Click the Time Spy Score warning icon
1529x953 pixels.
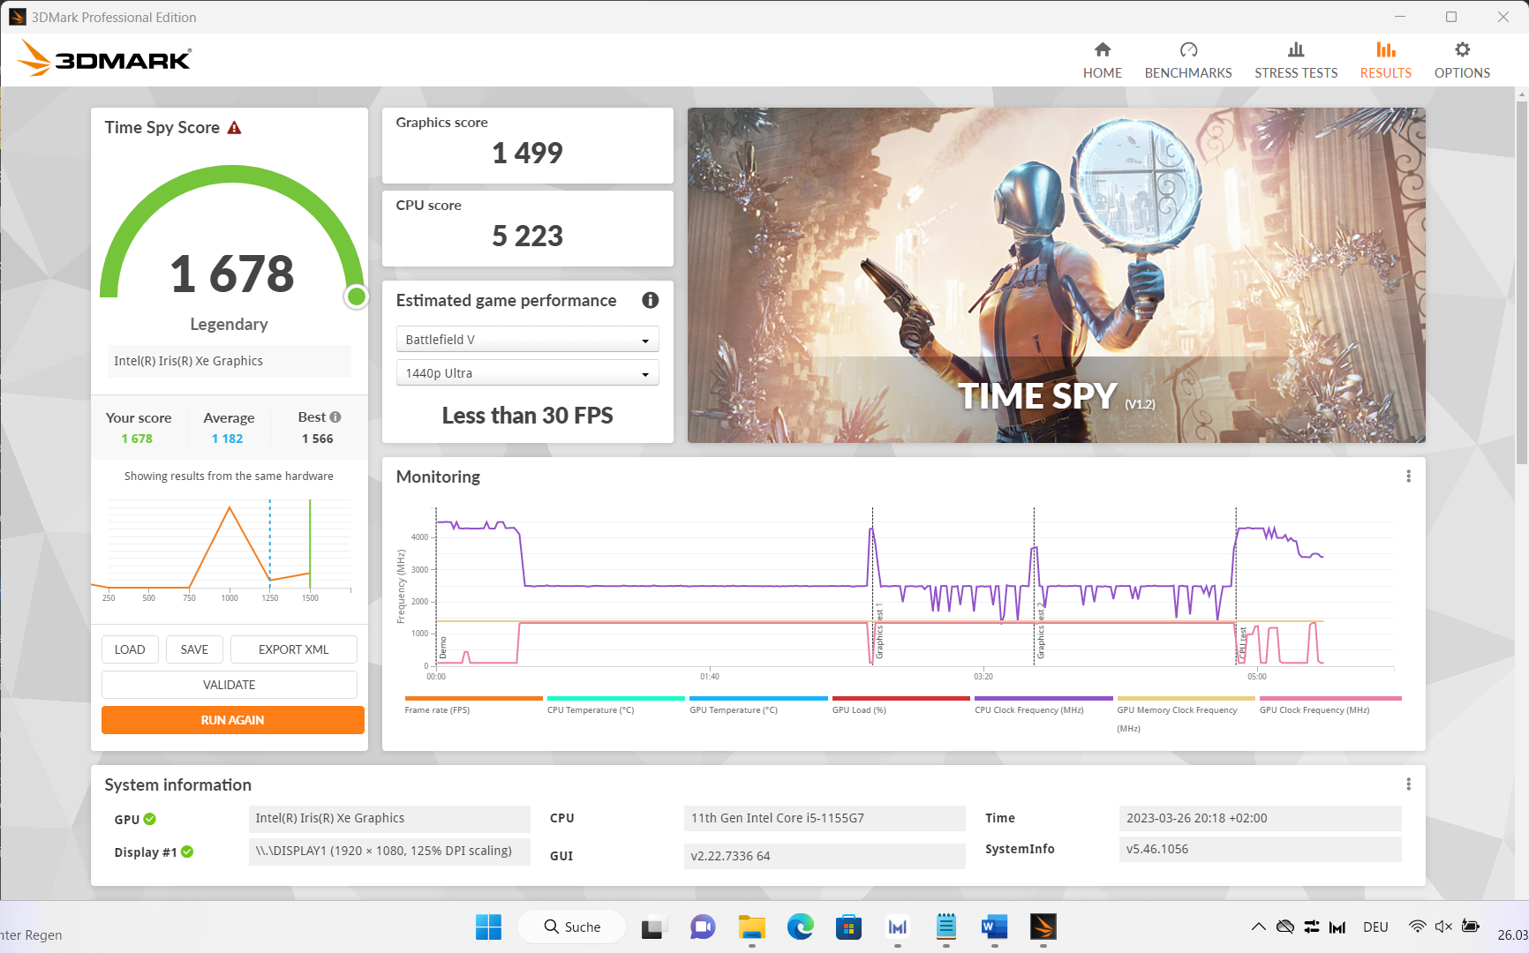(x=234, y=128)
